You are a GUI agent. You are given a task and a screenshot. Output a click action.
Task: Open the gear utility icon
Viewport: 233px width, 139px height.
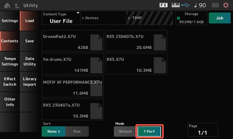(x=226, y=5)
